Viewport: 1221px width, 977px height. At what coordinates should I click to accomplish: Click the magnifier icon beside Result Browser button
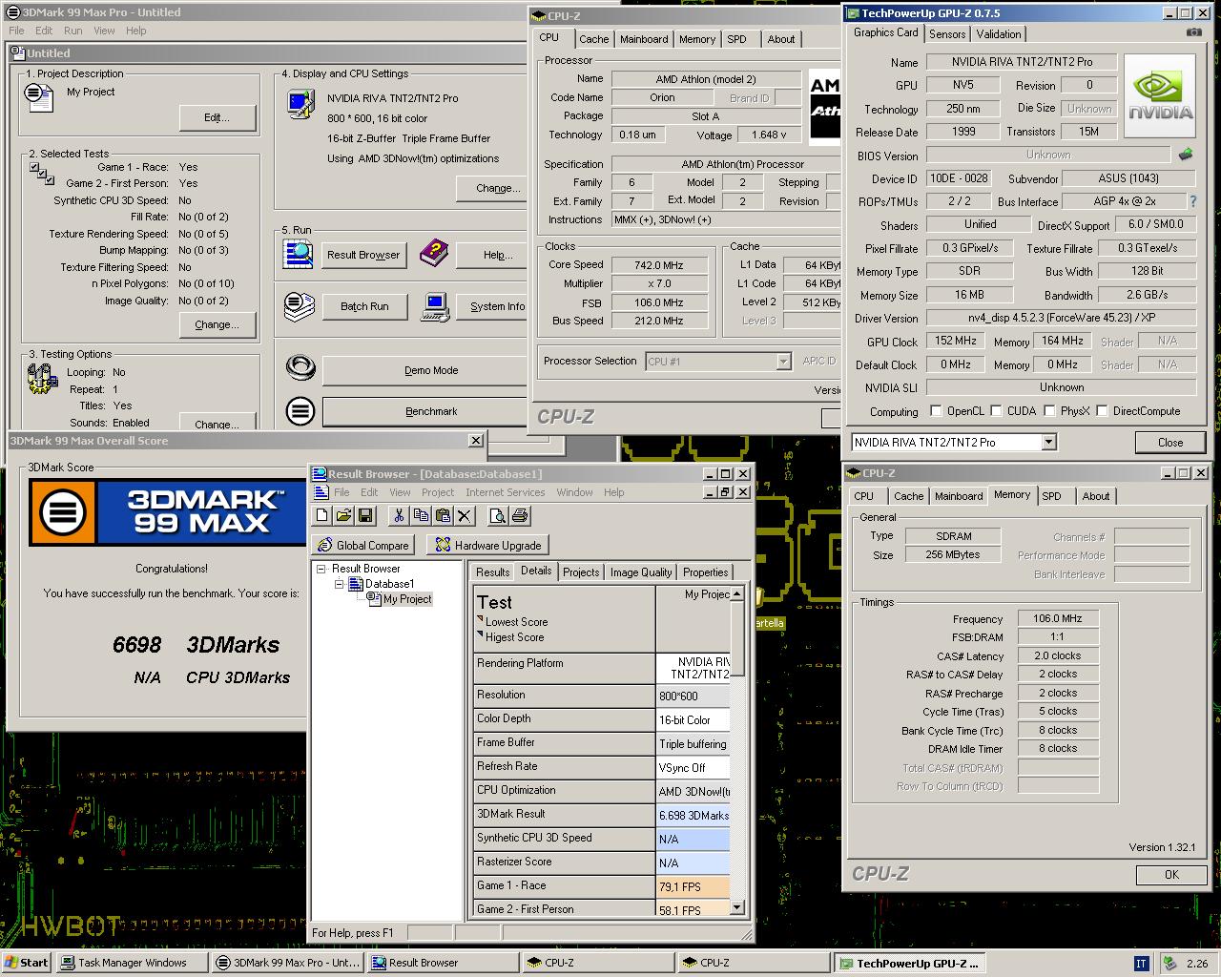(299, 254)
